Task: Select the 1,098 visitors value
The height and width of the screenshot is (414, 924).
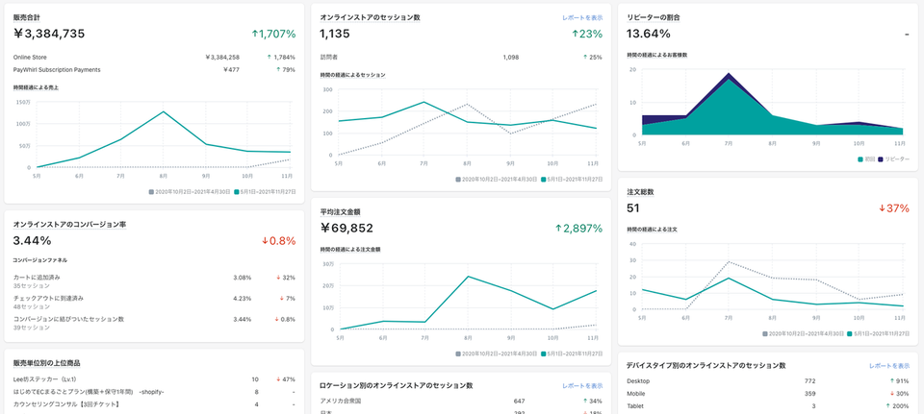Action: point(510,58)
